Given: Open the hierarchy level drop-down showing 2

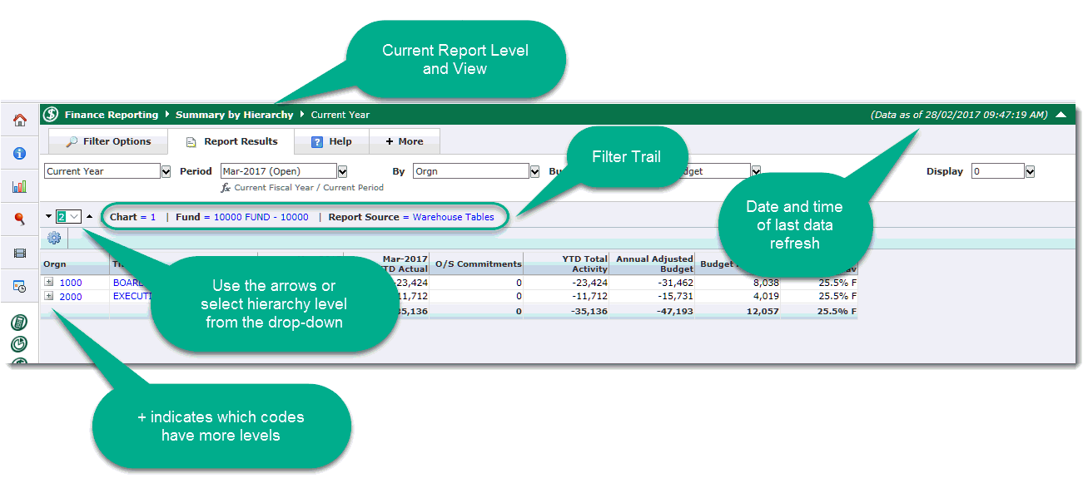Looking at the screenshot, I should (x=68, y=217).
